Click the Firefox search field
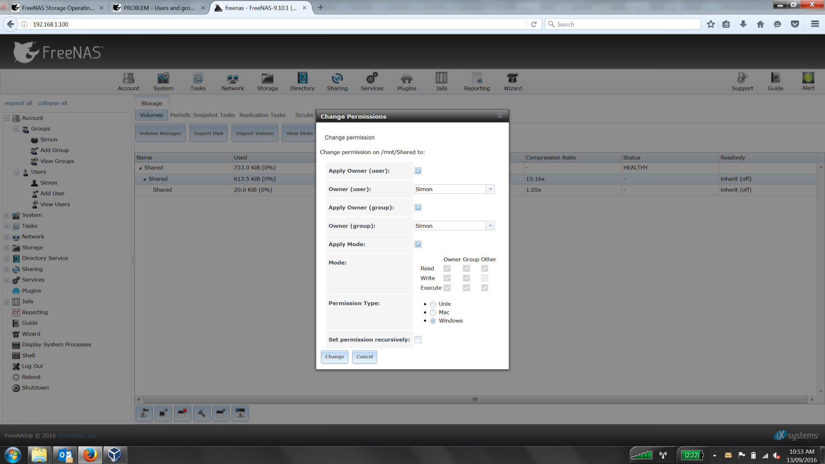825x464 pixels. coord(623,24)
